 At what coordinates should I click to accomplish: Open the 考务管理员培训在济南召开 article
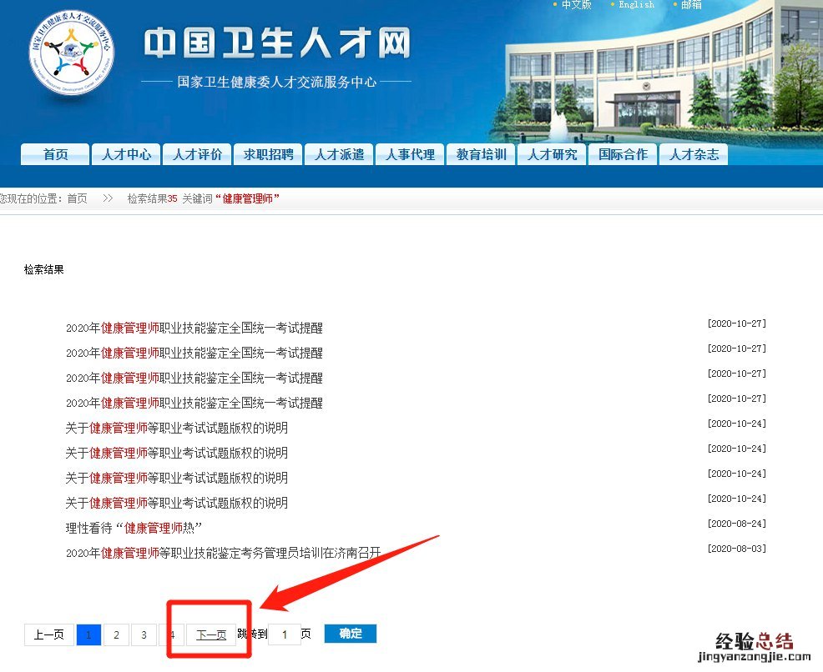223,553
